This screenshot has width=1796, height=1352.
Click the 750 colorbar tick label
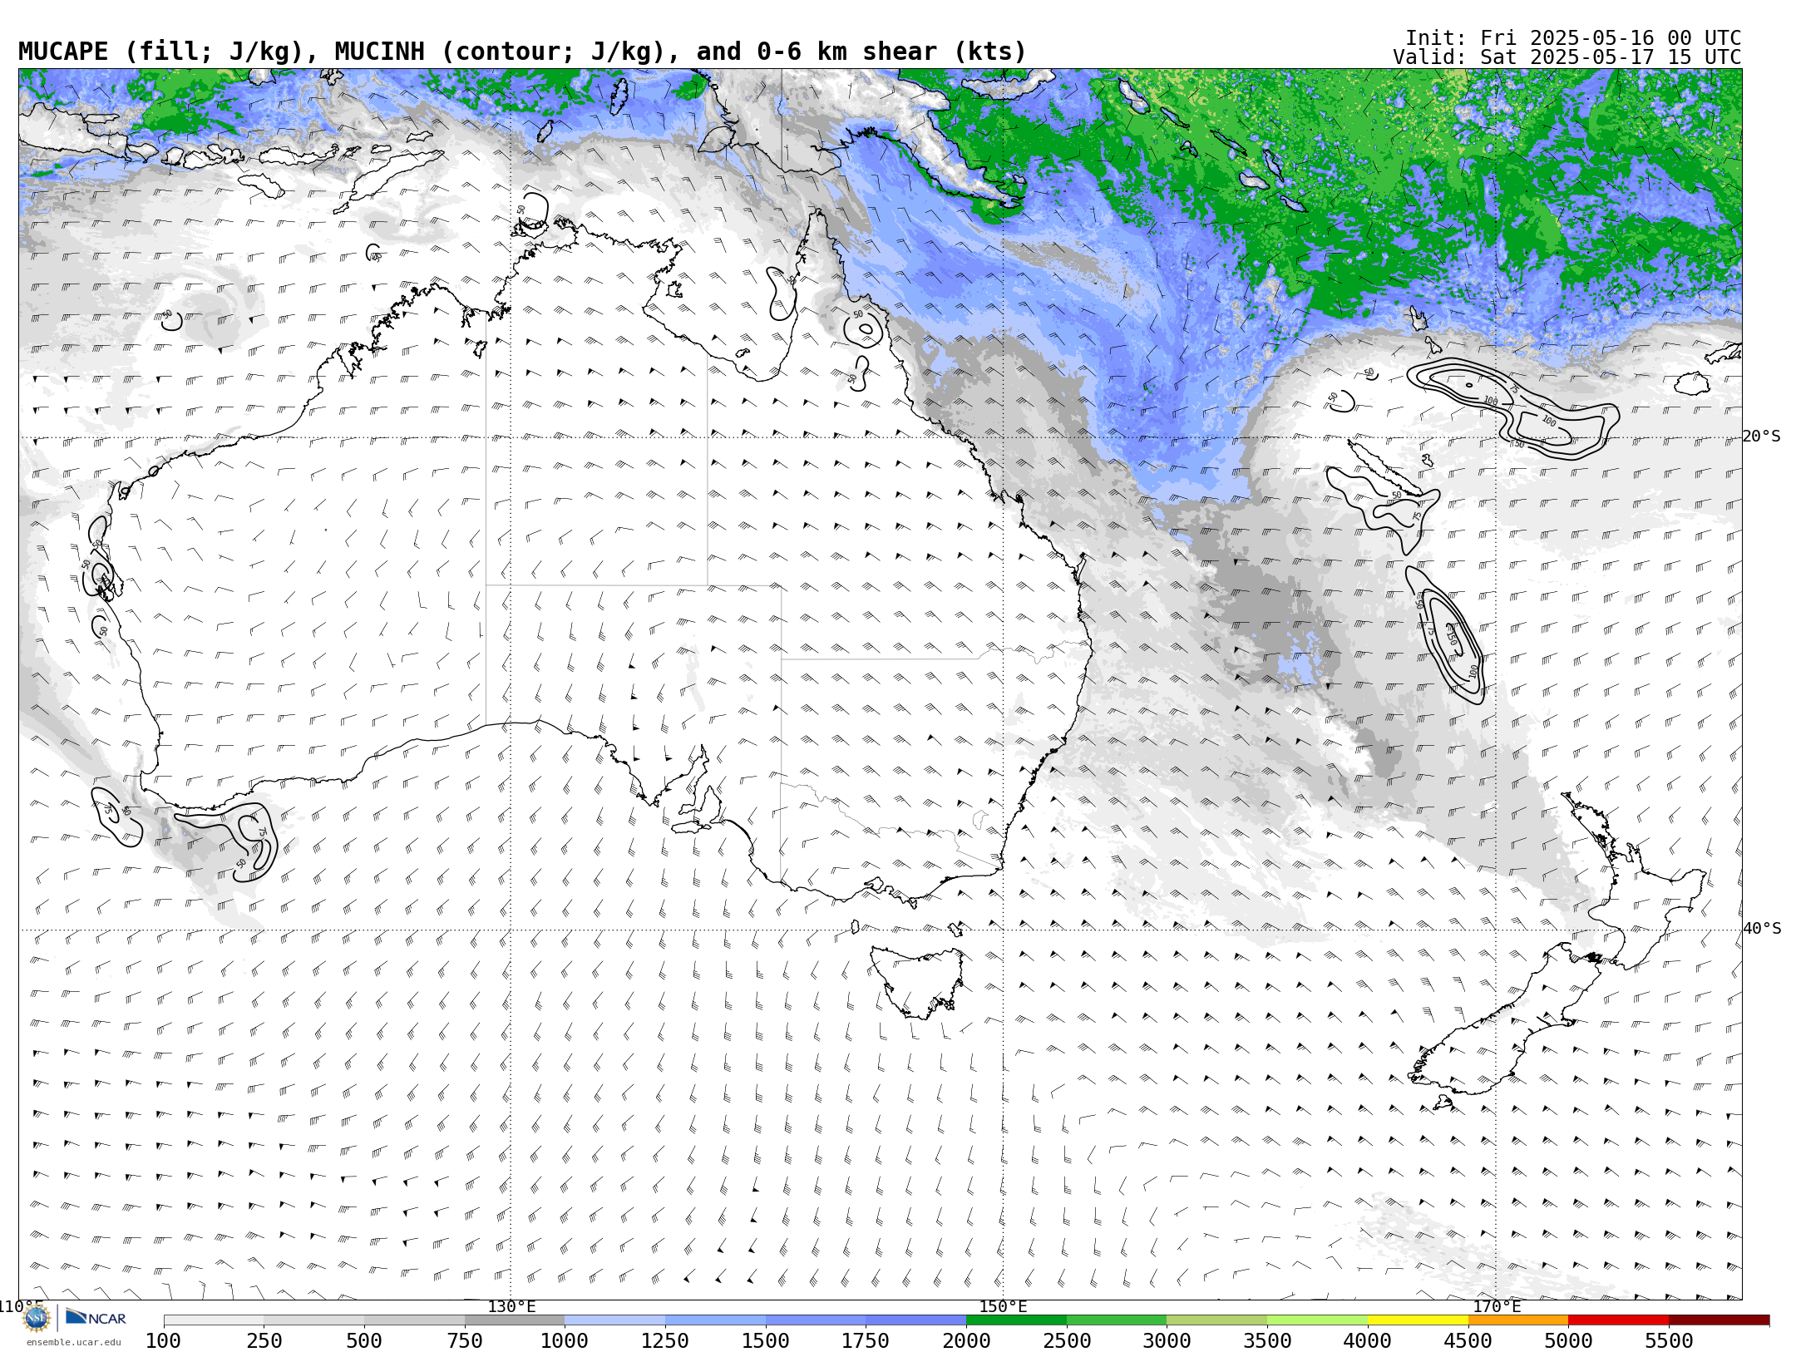465,1340
